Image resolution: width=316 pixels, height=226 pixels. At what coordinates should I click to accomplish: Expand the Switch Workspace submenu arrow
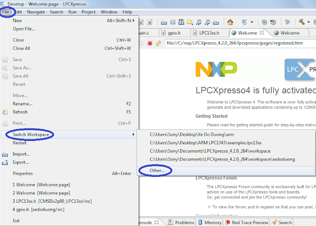point(133,134)
